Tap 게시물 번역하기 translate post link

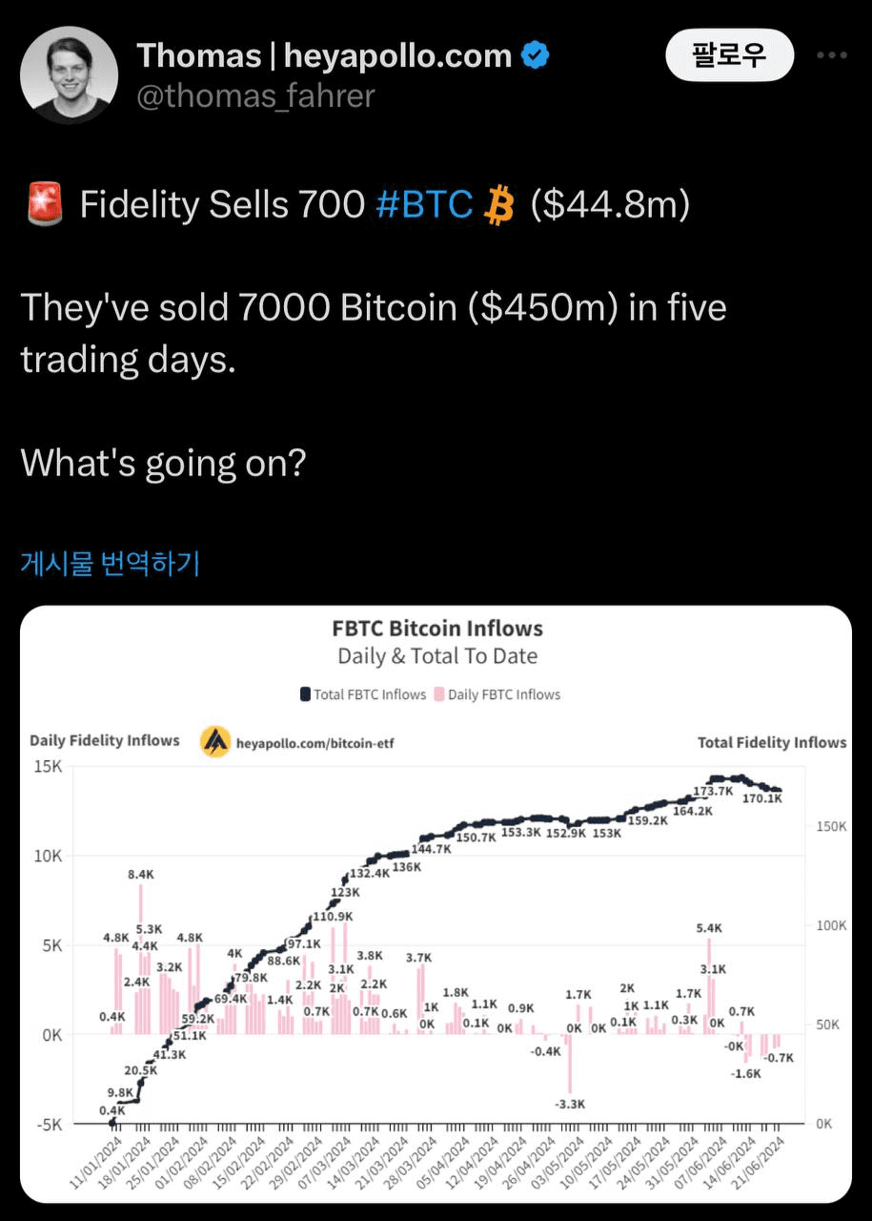(x=110, y=563)
